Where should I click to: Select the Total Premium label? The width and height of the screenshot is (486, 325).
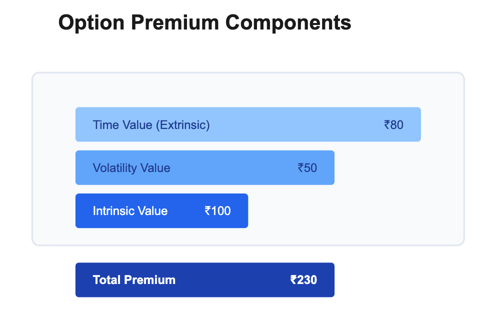point(134,280)
